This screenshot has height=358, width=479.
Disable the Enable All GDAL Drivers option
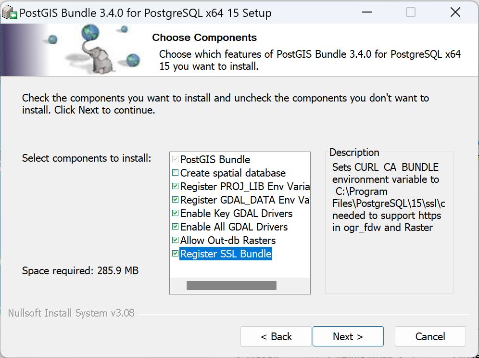tap(176, 227)
